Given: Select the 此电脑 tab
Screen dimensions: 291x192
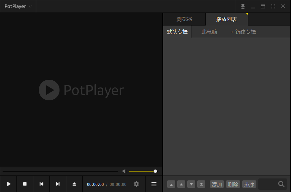Looking at the screenshot, I should click(x=209, y=32).
